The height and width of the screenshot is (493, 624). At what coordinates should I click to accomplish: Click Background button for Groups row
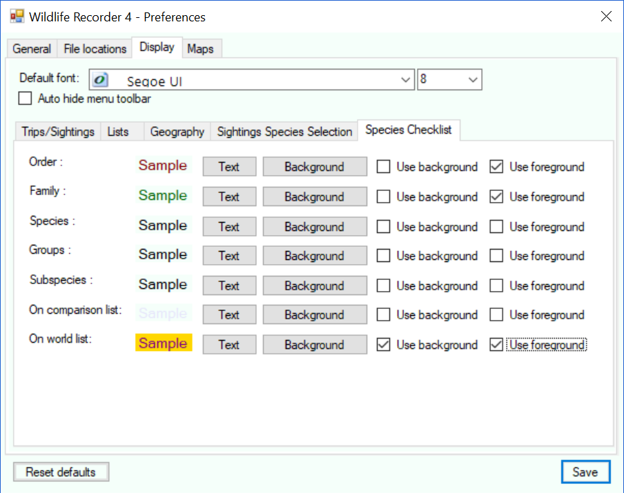coord(314,256)
